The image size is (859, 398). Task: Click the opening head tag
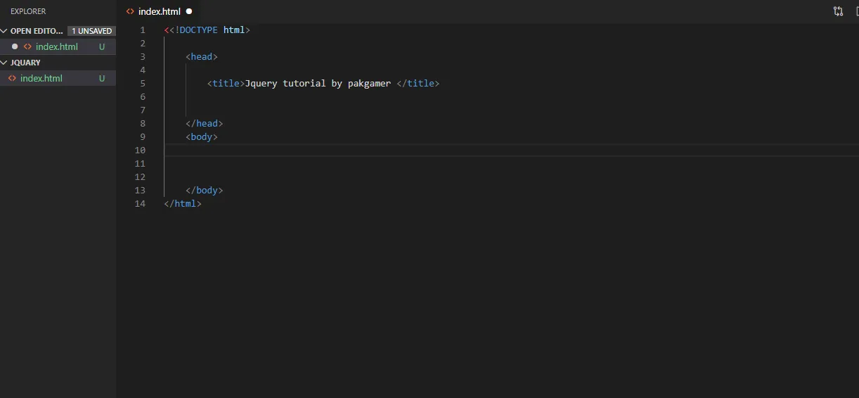coord(202,56)
